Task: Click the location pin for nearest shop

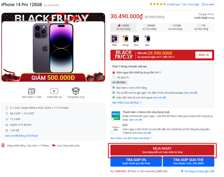Action: [x=182, y=171]
